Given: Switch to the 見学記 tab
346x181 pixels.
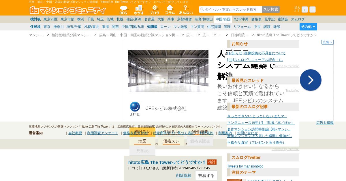Looking at the screenshot, I should coord(142,151).
